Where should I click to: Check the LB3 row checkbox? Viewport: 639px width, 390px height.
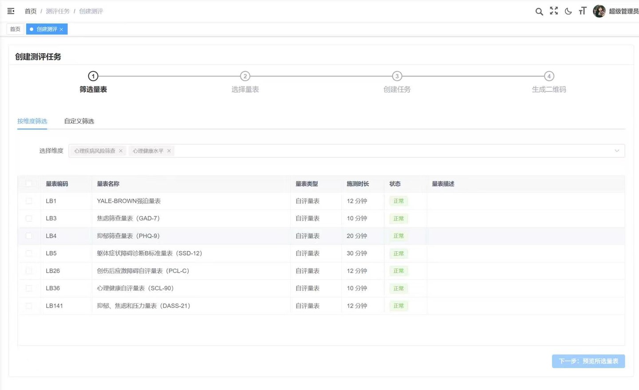point(29,218)
